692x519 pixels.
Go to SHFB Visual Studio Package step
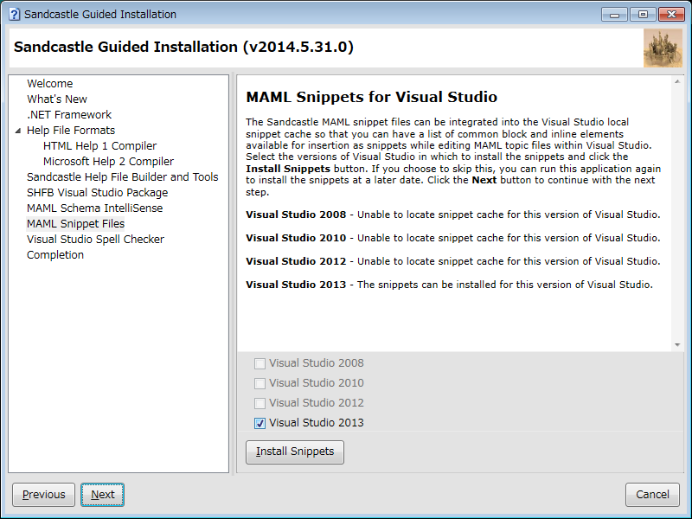click(x=98, y=192)
